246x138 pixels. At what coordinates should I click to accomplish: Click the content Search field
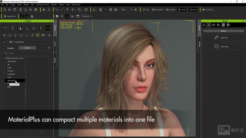coord(27,53)
